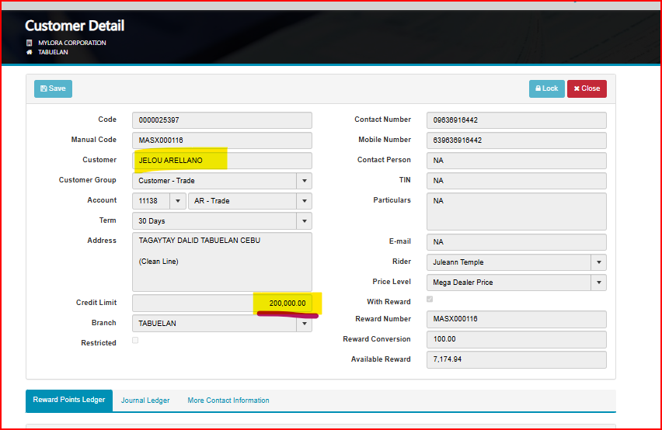Click the home icon beside TABUELAN
This screenshot has width=662, height=430.
[x=30, y=52]
